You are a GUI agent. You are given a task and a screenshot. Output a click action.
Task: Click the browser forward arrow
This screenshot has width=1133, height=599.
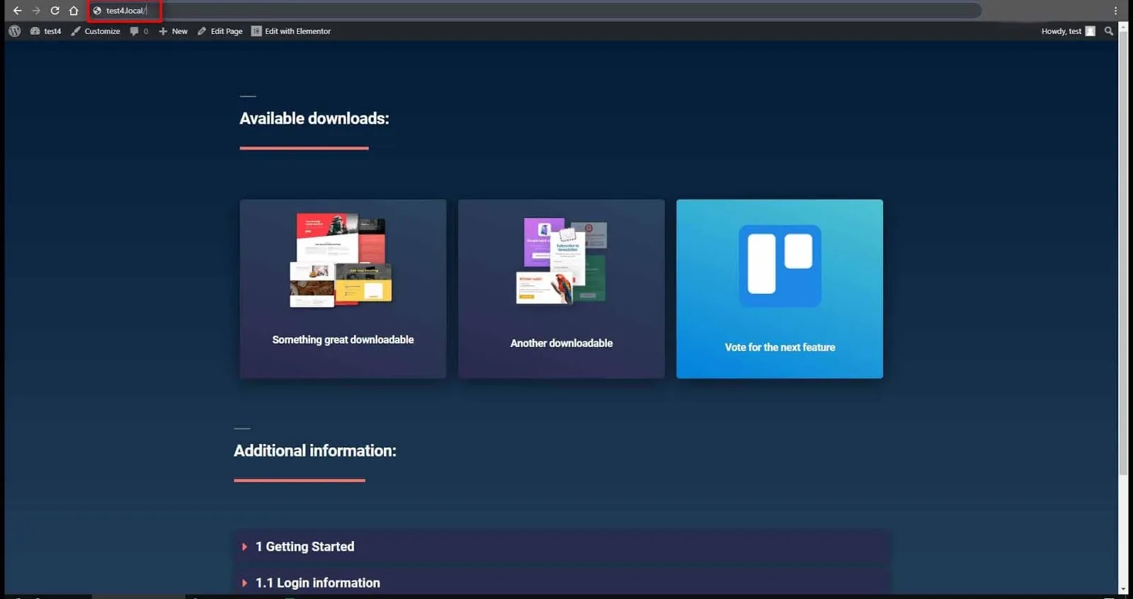tap(36, 11)
